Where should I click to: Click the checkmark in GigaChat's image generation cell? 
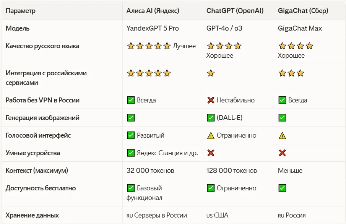pos(282,118)
